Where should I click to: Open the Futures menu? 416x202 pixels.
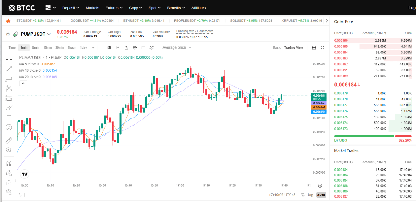coord(114,8)
